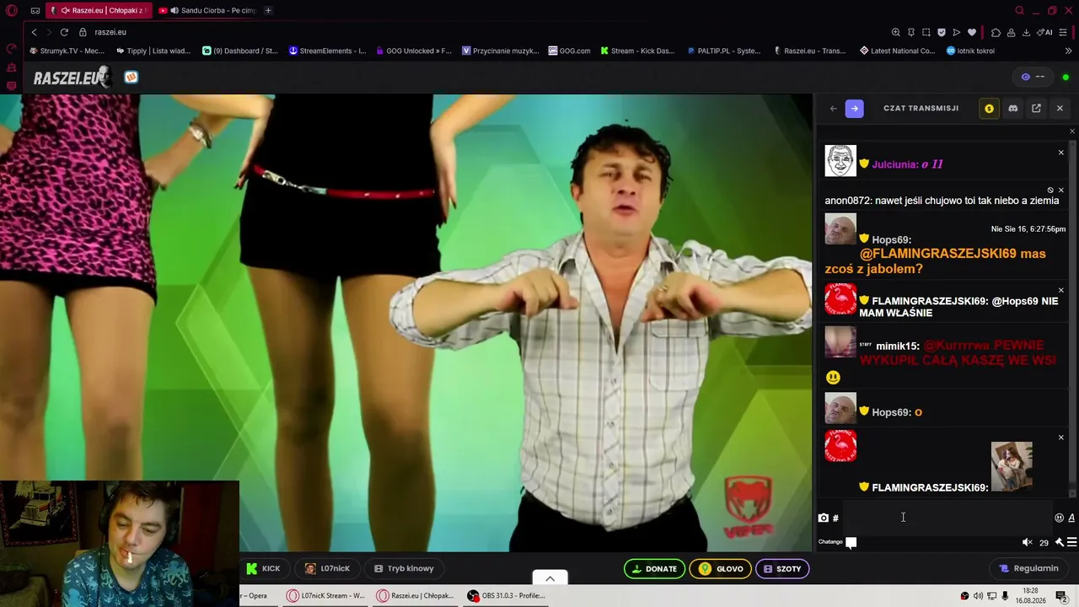Open the Strumyk.TV bookmark

[67, 51]
